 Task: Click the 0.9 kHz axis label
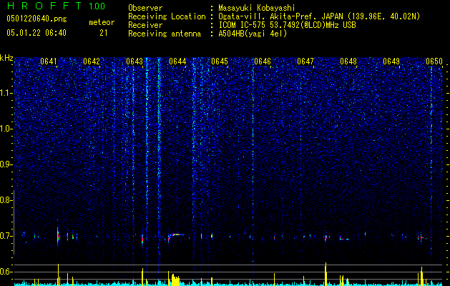(5, 164)
